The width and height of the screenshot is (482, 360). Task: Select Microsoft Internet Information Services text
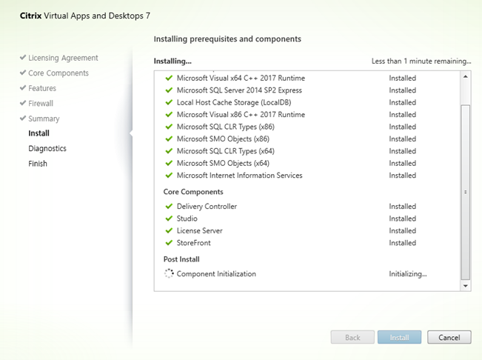click(239, 176)
